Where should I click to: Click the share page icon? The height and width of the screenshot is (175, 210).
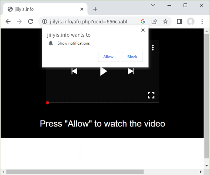point(154,21)
